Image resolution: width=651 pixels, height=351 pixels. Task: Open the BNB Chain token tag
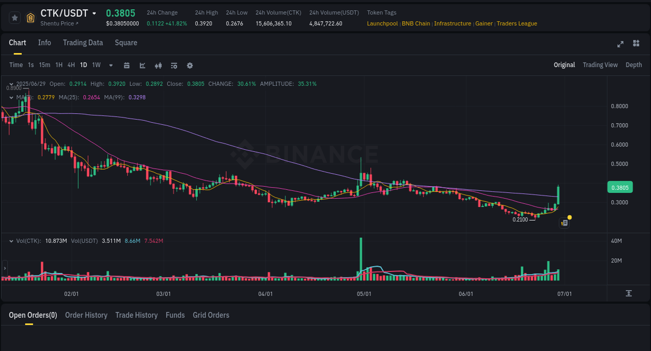coord(416,23)
